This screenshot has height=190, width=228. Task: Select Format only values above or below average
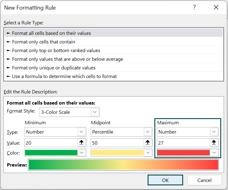coord(114,59)
